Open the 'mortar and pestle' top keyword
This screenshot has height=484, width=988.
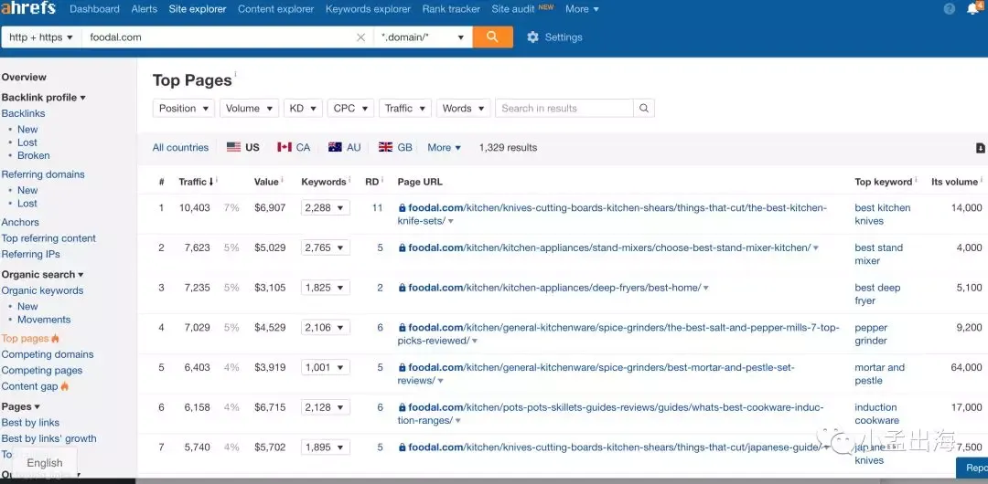[879, 374]
